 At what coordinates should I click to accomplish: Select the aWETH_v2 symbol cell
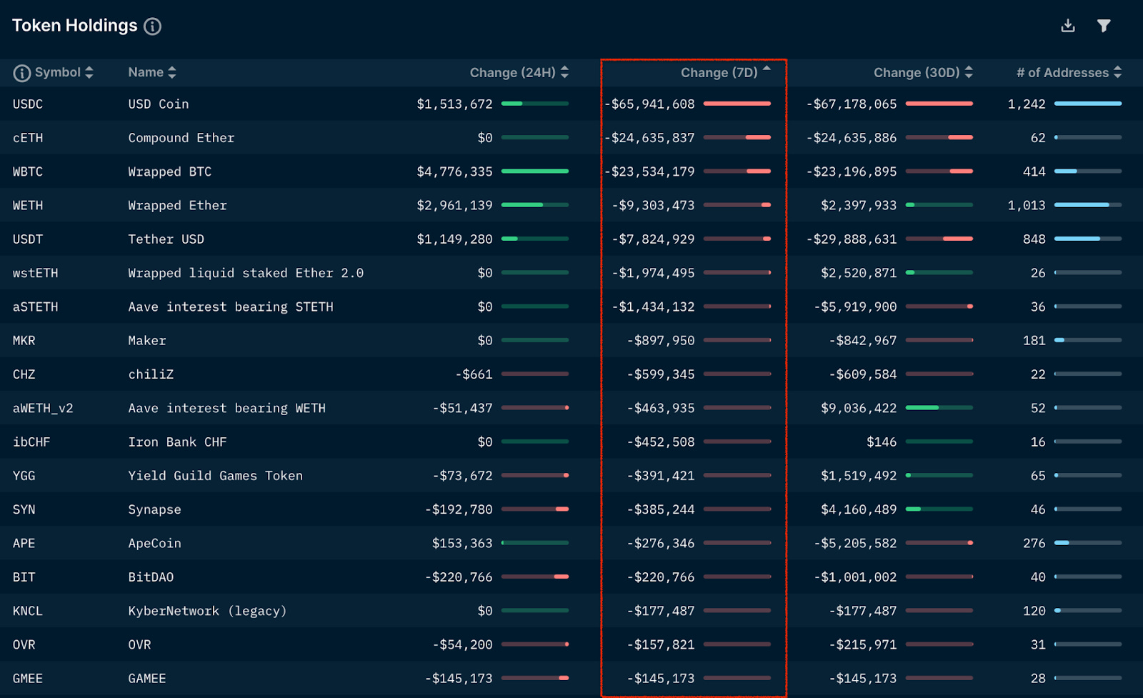click(x=43, y=409)
